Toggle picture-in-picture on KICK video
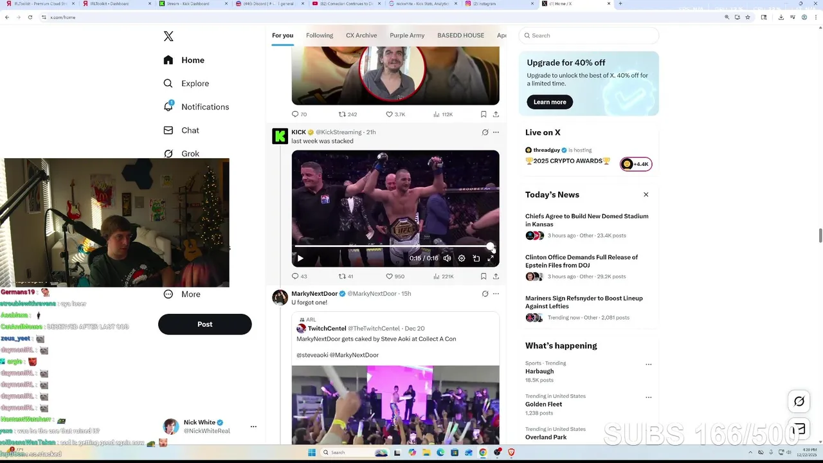 coord(476,259)
